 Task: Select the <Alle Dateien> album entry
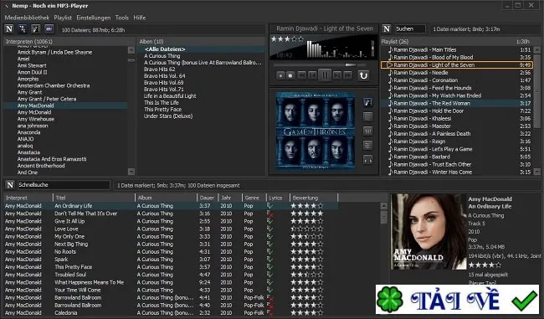pos(165,49)
